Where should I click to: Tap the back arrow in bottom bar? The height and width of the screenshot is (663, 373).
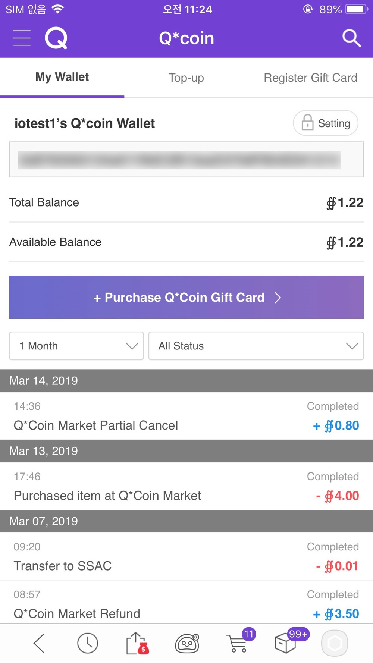click(x=39, y=643)
